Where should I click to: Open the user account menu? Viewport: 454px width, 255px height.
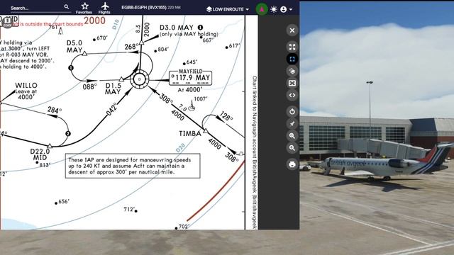pos(286,9)
